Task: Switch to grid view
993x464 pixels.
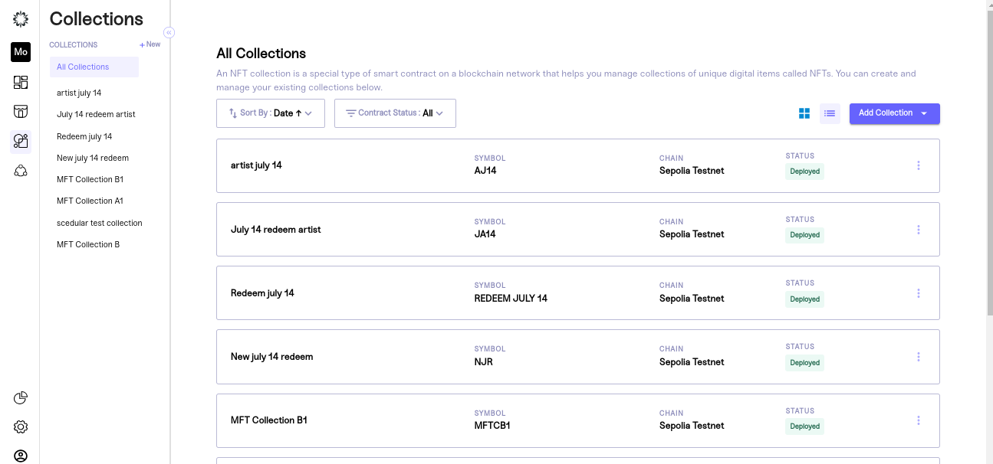Action: click(804, 113)
